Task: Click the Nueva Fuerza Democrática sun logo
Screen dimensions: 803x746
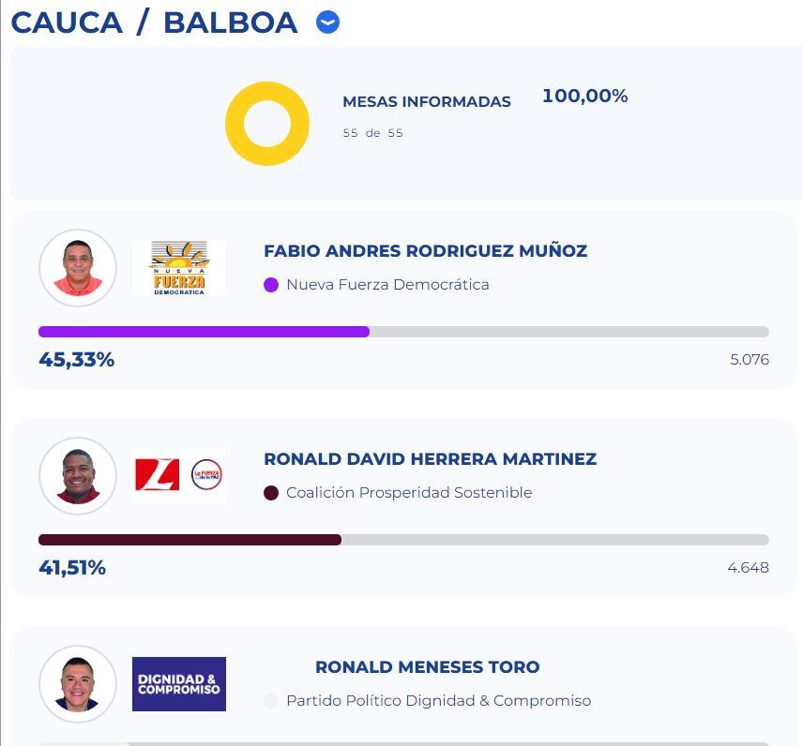Action: click(x=178, y=266)
